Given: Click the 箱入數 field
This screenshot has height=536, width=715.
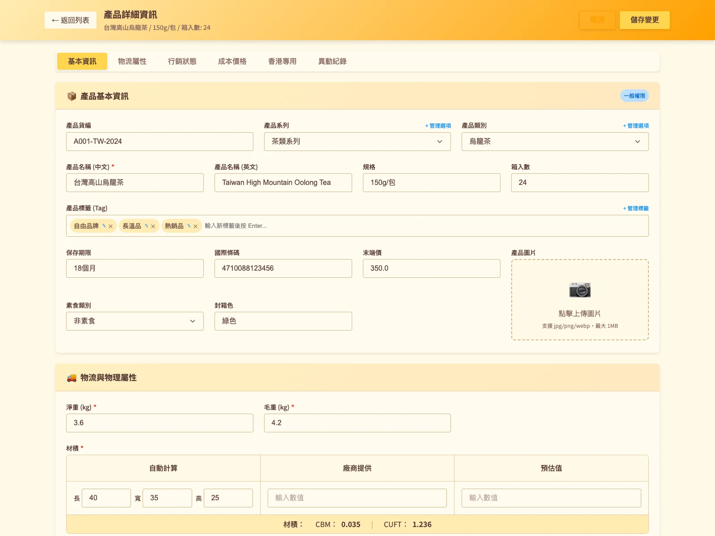Looking at the screenshot, I should (x=580, y=183).
